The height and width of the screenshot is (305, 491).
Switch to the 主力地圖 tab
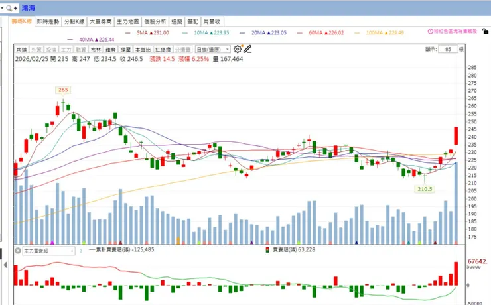(x=128, y=21)
